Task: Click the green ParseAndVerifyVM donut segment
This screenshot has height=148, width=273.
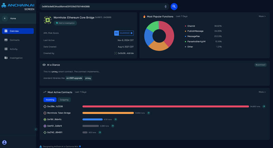Action: pos(153,27)
